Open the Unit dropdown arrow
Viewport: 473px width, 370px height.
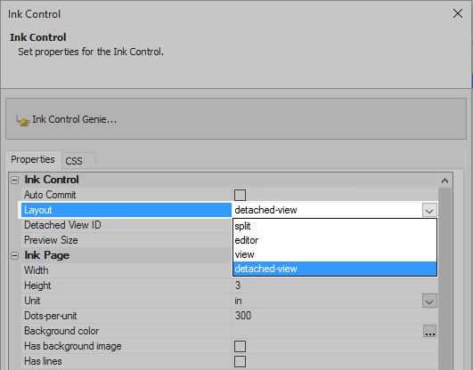coord(429,301)
